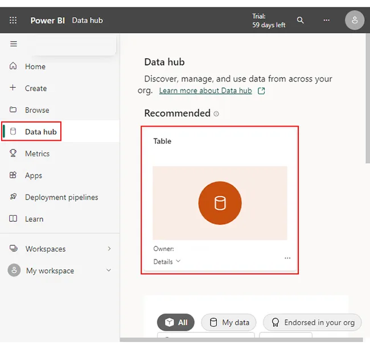
Task: Select the All filter pill
Action: click(176, 322)
